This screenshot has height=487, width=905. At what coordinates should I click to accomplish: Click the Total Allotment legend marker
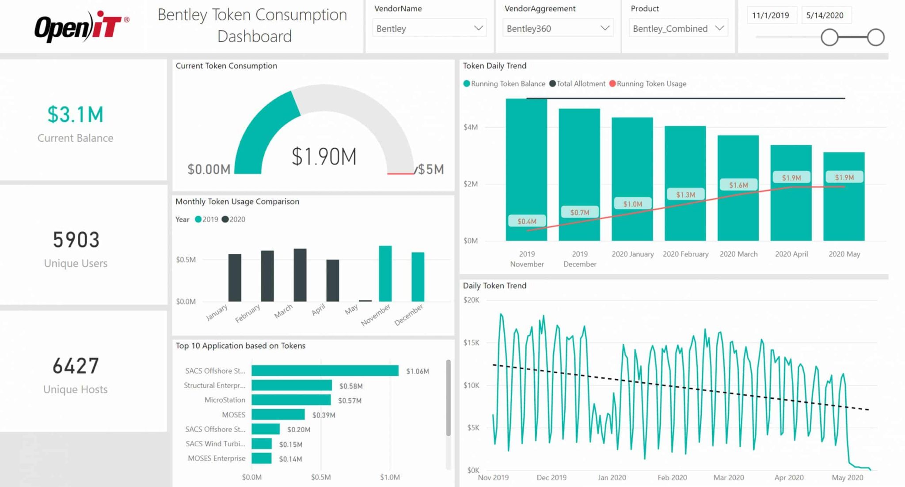(x=552, y=83)
